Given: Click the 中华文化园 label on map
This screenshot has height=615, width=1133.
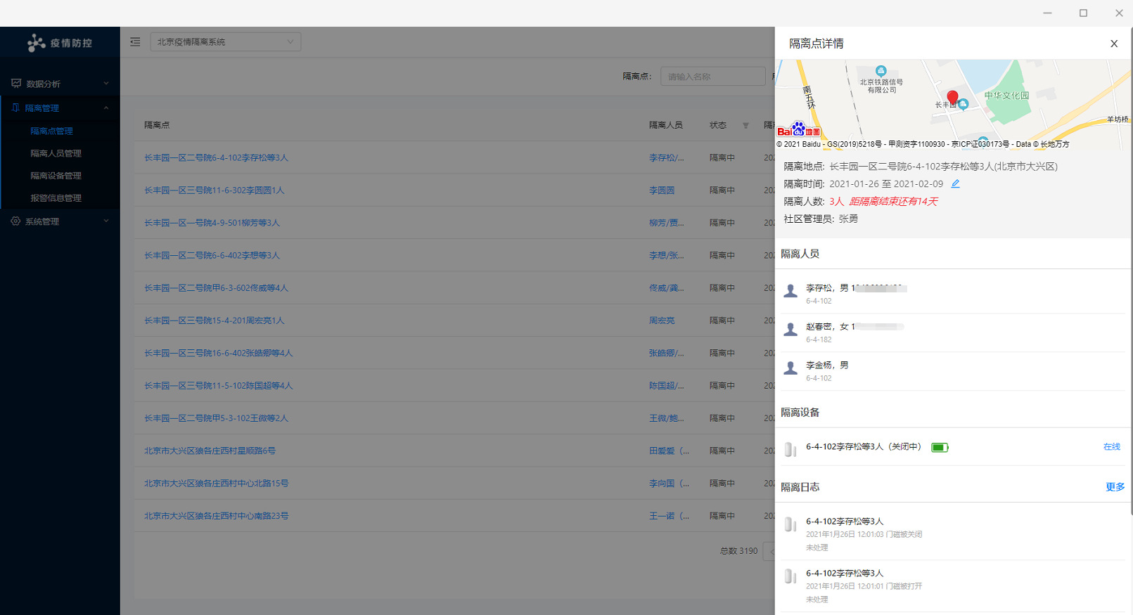Looking at the screenshot, I should 1006,96.
